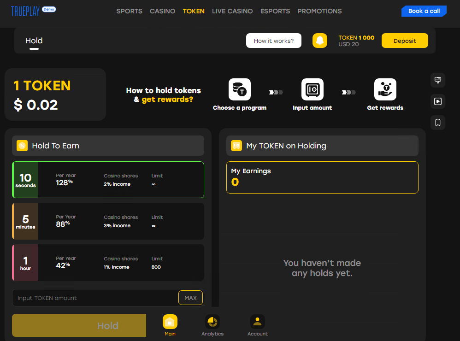Click the 800 limit value

(x=156, y=267)
